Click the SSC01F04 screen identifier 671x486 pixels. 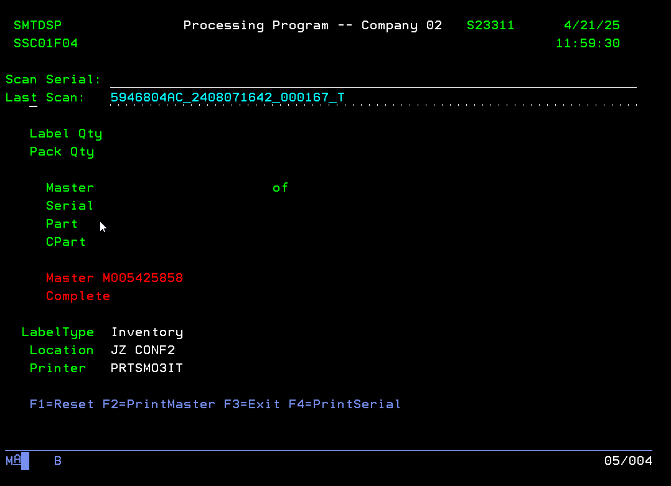pyautogui.click(x=45, y=44)
